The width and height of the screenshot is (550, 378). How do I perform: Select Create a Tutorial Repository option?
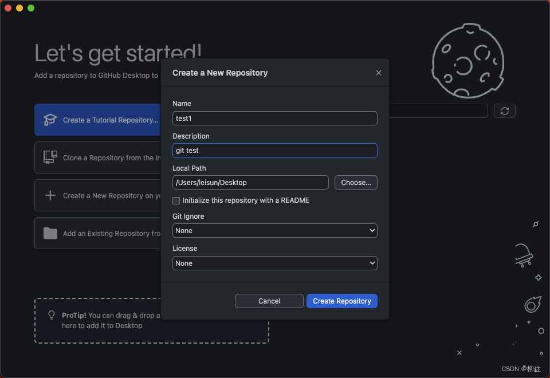tap(97, 120)
